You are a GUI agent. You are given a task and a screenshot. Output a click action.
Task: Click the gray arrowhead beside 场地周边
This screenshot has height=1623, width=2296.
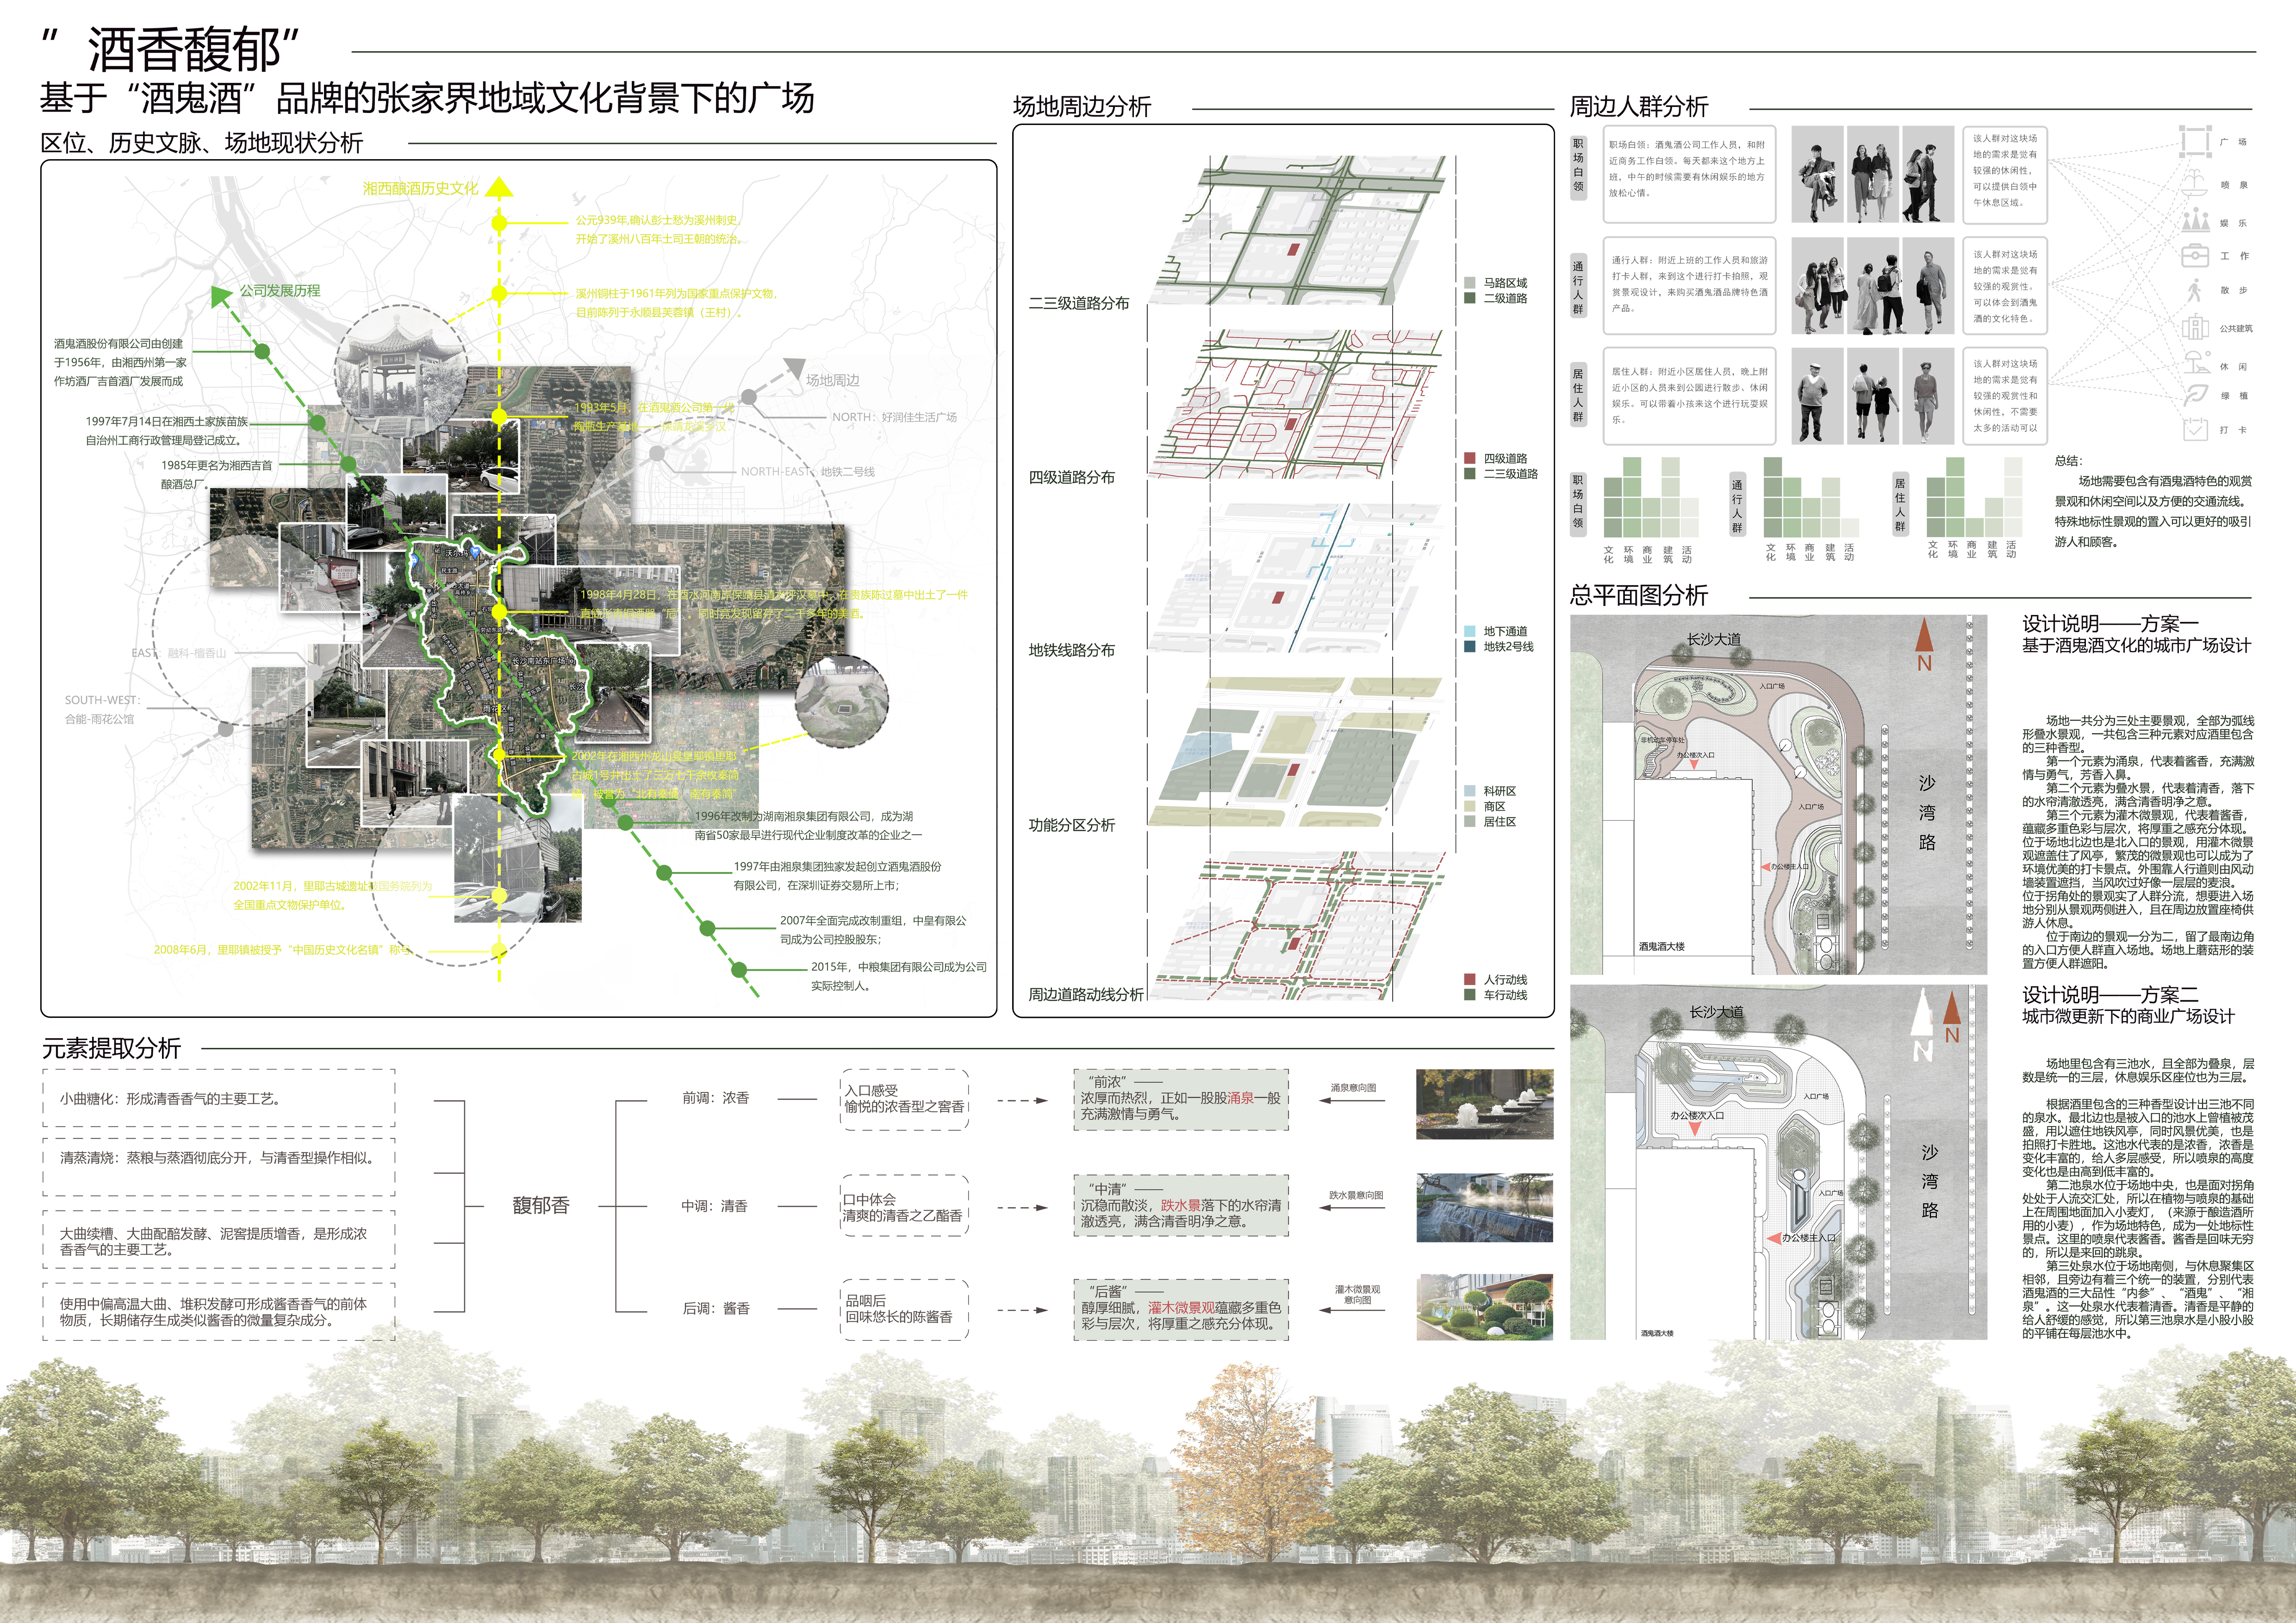click(794, 368)
